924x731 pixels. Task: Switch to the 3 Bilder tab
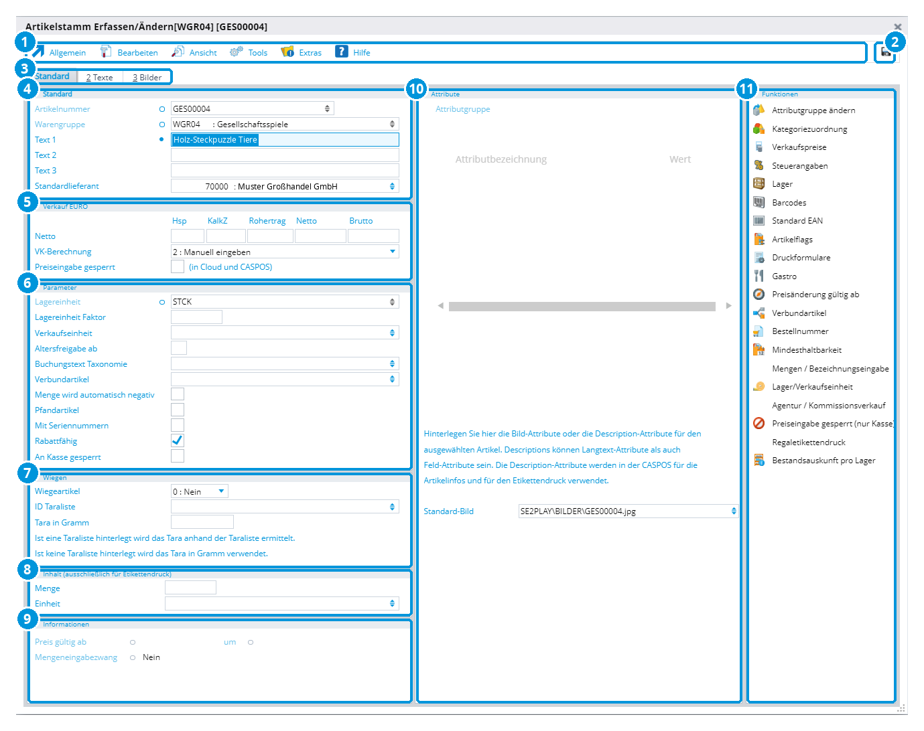pos(147,78)
